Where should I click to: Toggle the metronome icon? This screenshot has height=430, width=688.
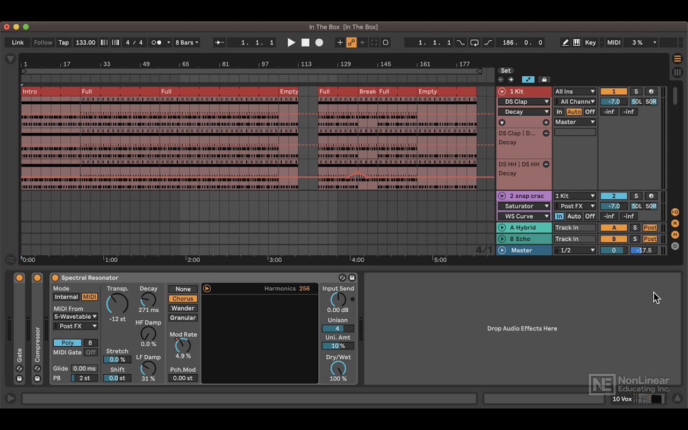click(x=156, y=42)
